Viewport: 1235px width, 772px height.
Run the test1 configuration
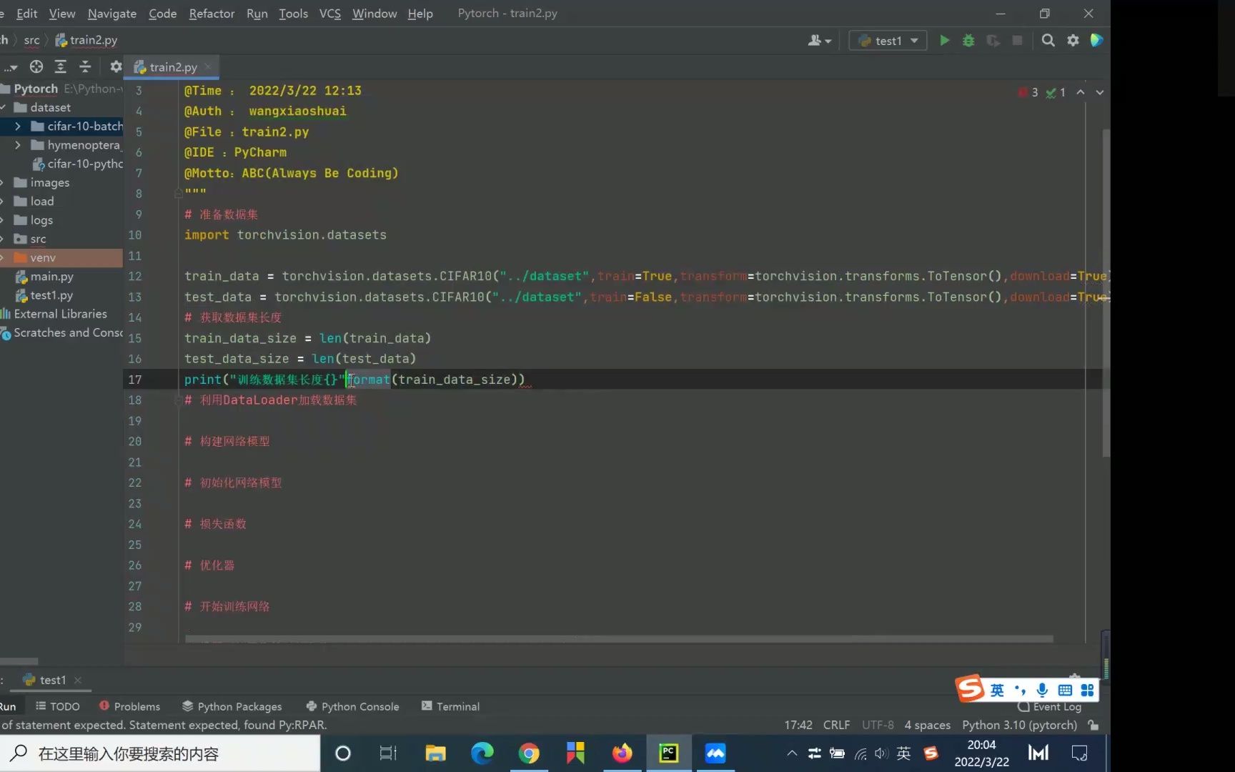click(944, 41)
